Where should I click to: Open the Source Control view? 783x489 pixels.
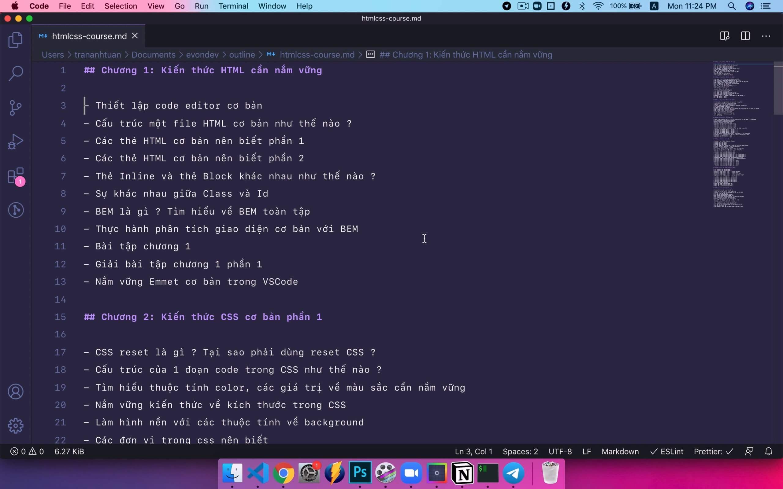coord(15,108)
